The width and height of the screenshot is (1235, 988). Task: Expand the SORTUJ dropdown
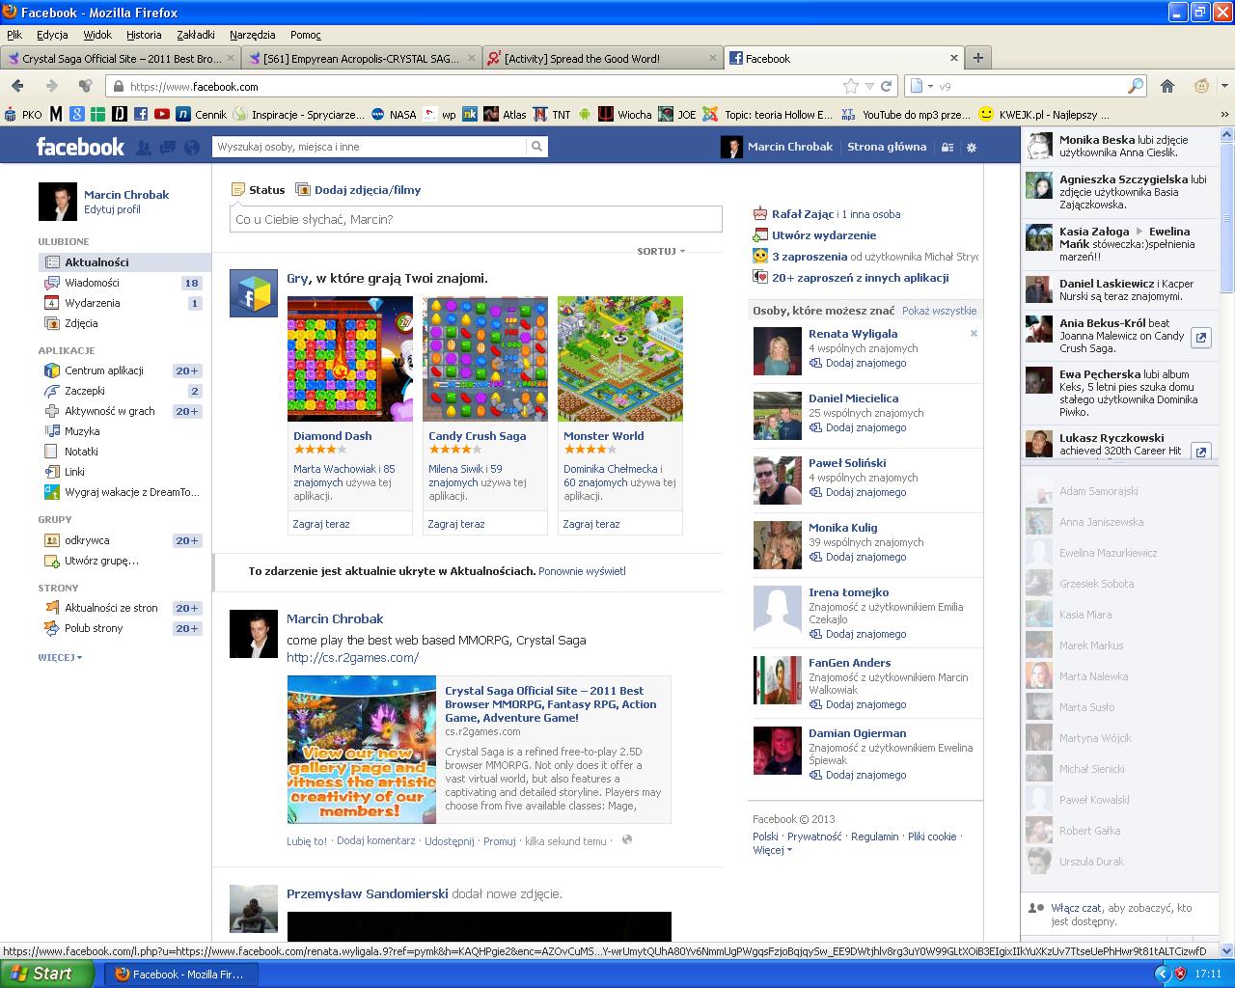(661, 251)
